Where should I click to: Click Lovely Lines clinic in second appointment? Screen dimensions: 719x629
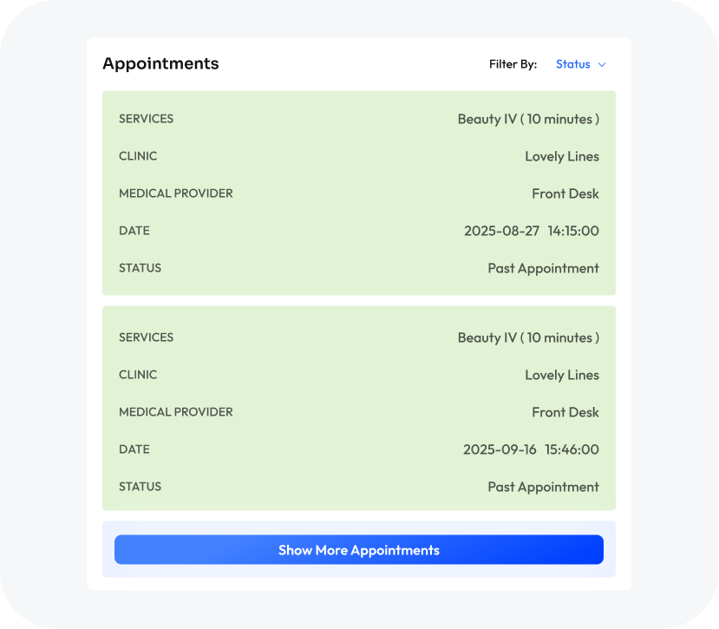coord(561,375)
